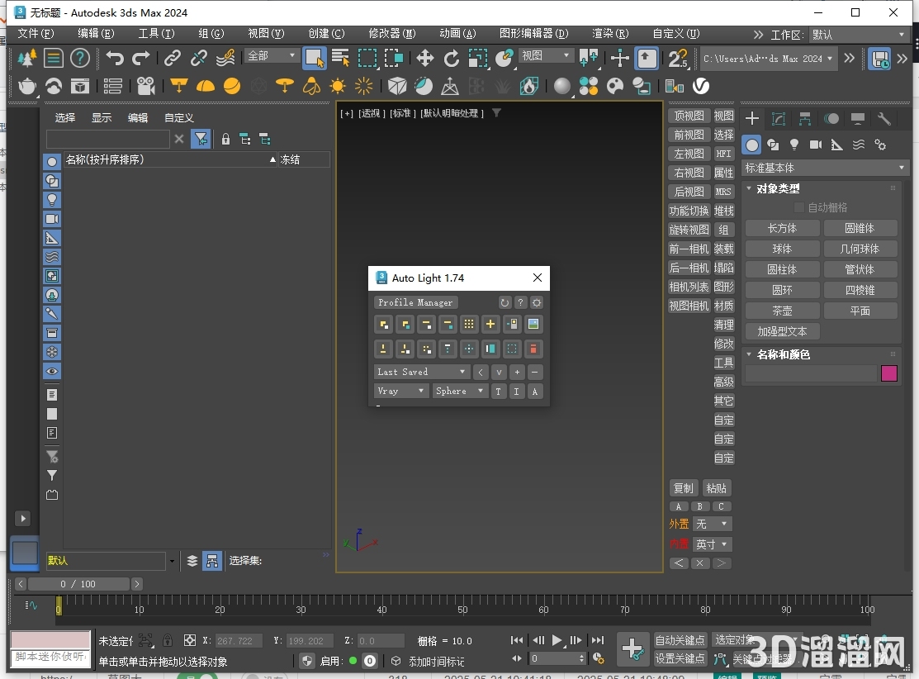Open the Modify panel tab icon

[779, 119]
